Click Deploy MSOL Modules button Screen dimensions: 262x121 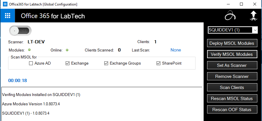(x=232, y=43)
